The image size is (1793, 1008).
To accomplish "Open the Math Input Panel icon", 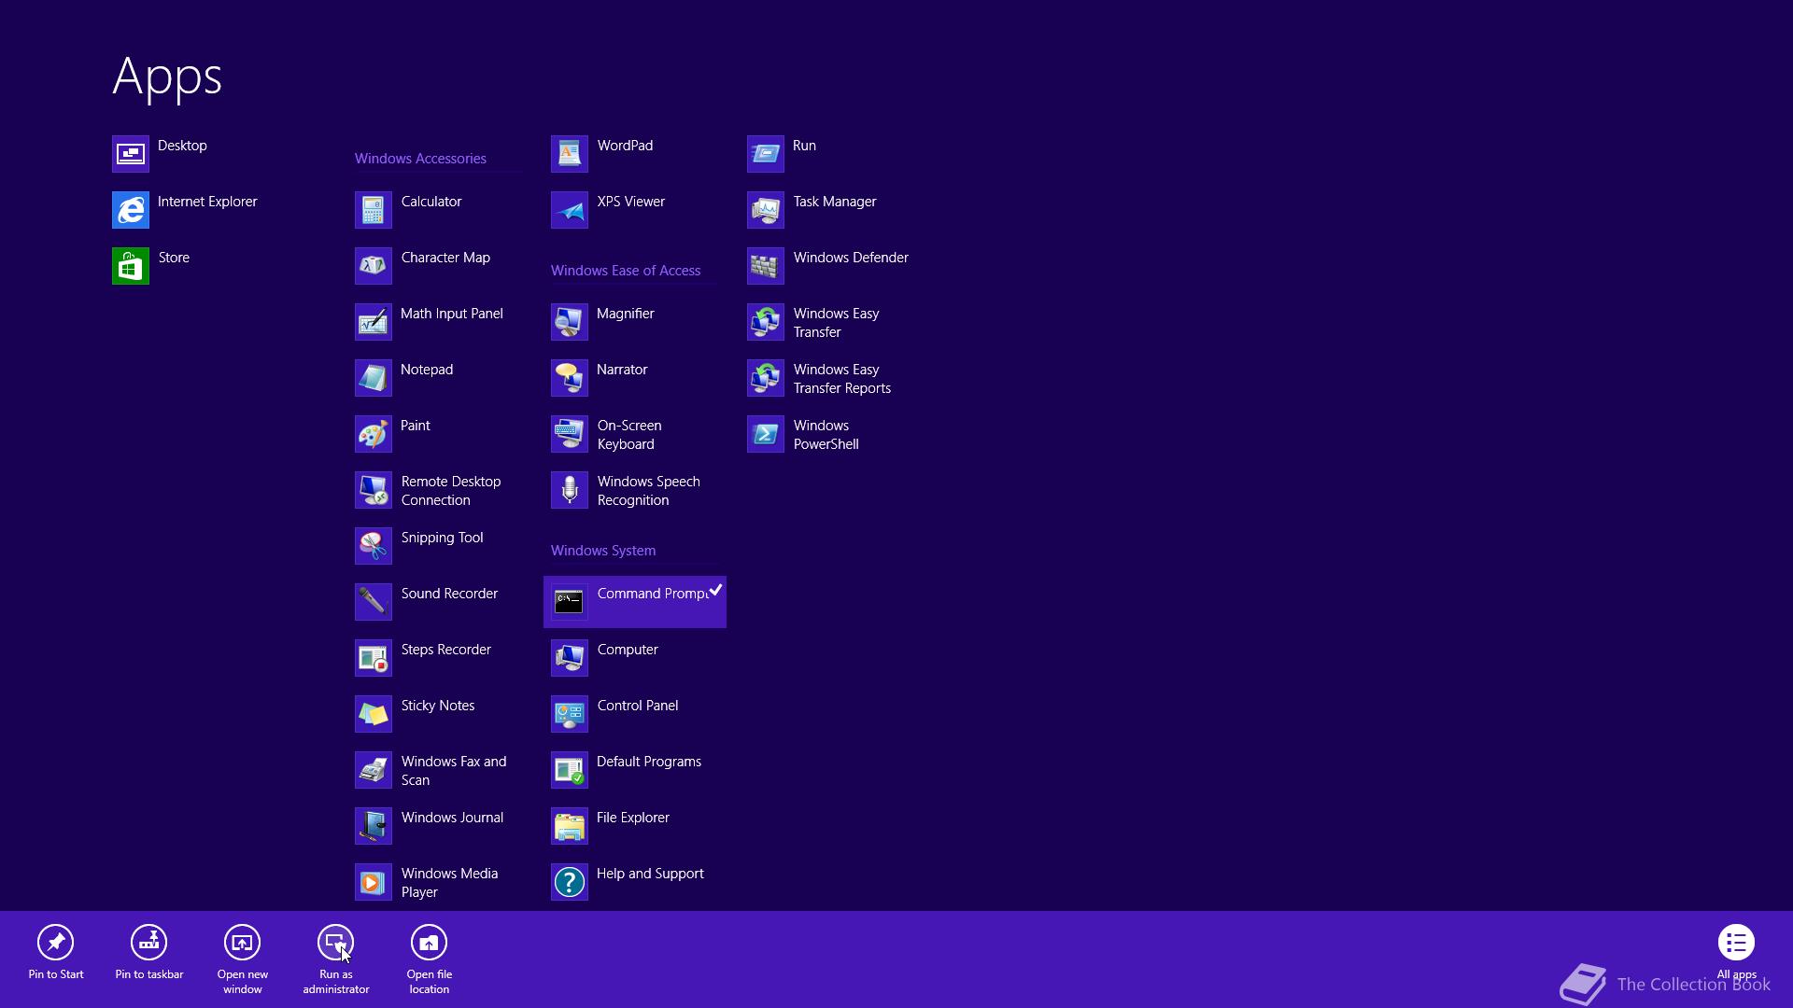I will pos(374,322).
